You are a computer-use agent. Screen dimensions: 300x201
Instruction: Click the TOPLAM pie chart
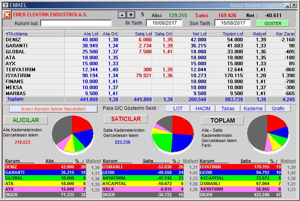[268, 133]
